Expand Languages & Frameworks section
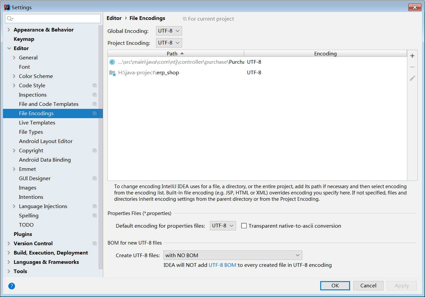Screen dimensions: 425x297 (9, 262)
